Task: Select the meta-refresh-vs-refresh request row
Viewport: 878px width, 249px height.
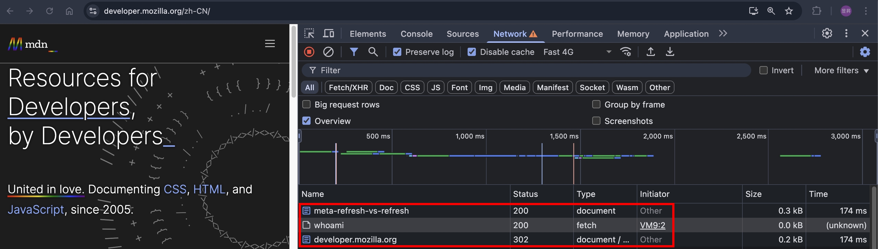Action: coord(584,211)
